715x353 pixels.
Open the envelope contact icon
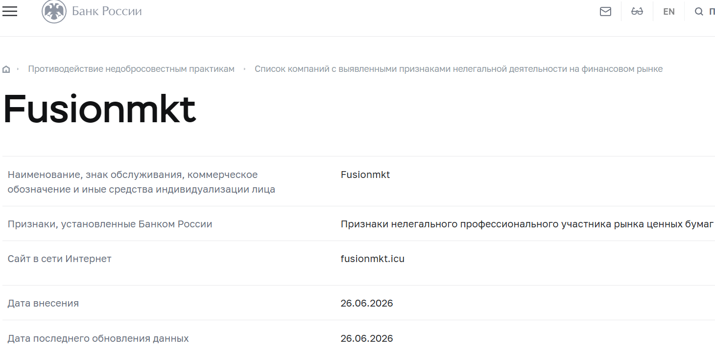coord(605,11)
